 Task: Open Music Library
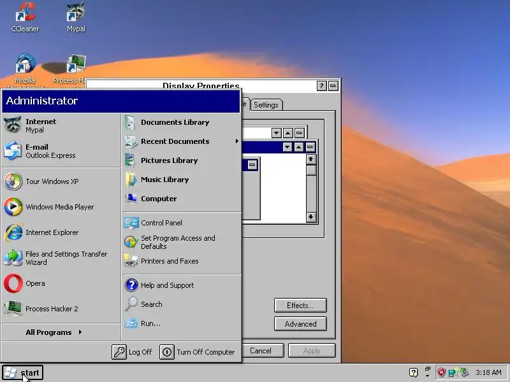click(x=182, y=180)
